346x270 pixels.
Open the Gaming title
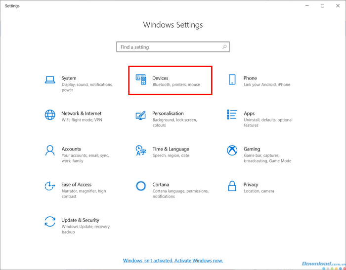(x=252, y=149)
